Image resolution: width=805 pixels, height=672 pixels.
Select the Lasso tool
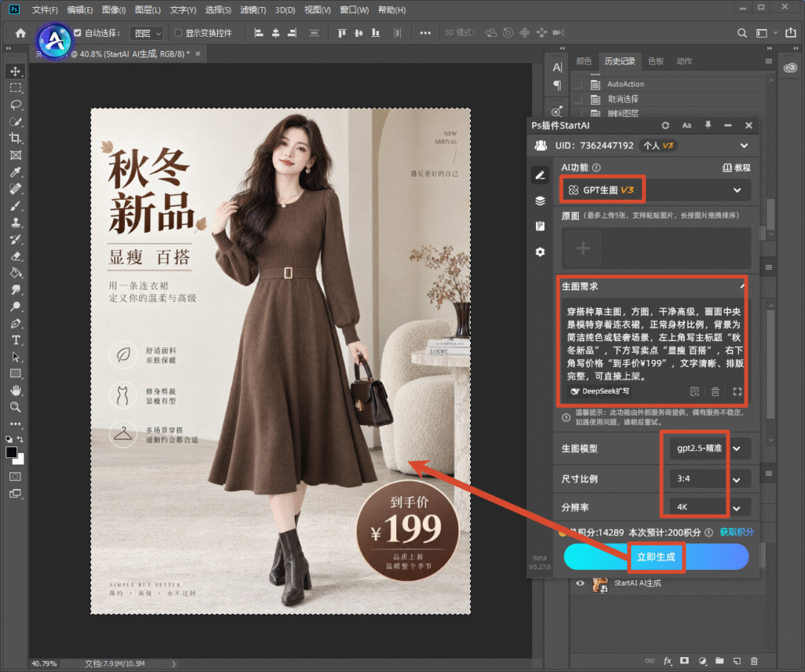pyautogui.click(x=16, y=105)
